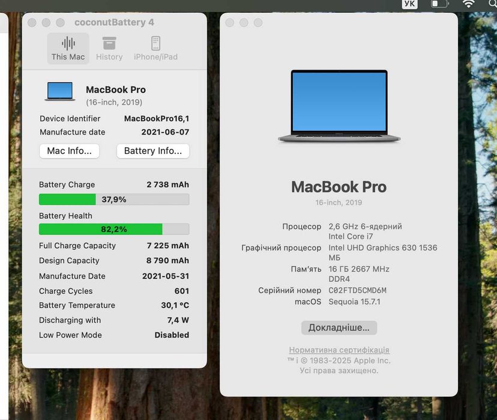Click the Серійний номер label
The width and height of the screenshot is (497, 420).
(x=290, y=290)
